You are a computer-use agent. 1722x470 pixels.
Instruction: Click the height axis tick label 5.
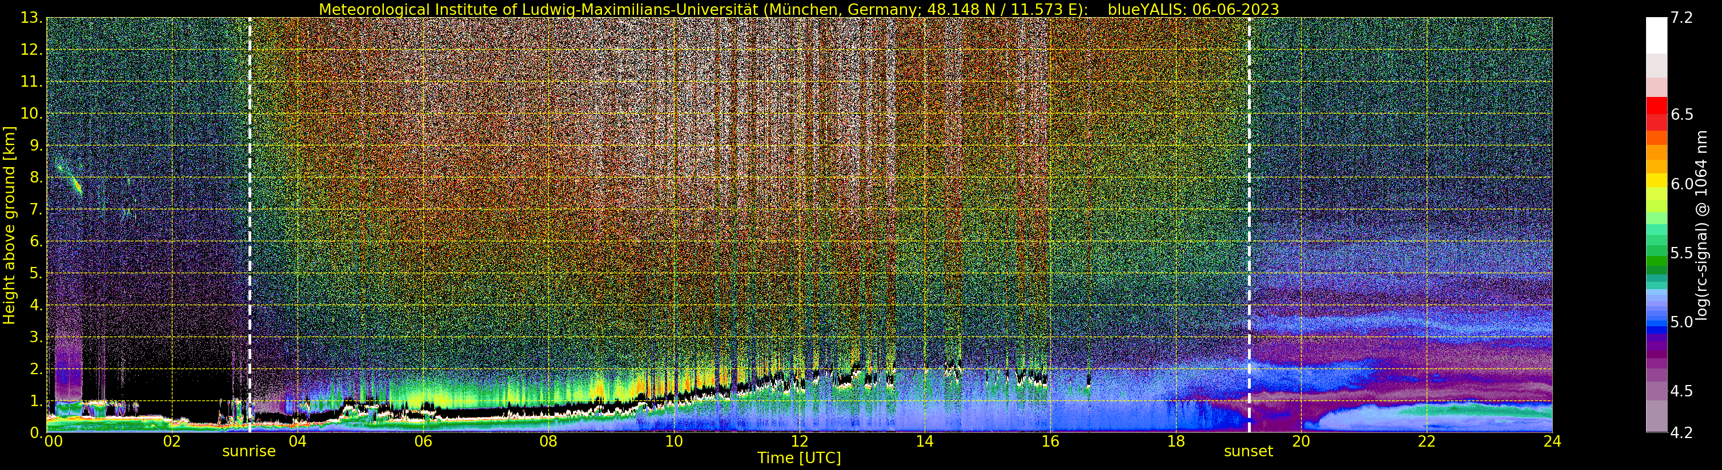pos(36,273)
